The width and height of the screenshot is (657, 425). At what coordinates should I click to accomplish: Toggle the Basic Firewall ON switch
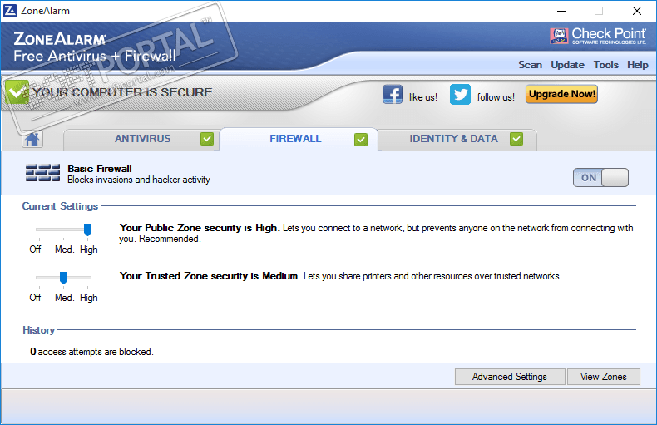(600, 178)
